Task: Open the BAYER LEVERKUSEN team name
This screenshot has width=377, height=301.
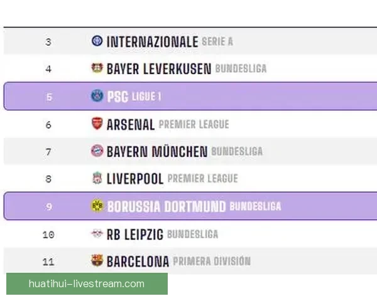Action: pyautogui.click(x=159, y=69)
